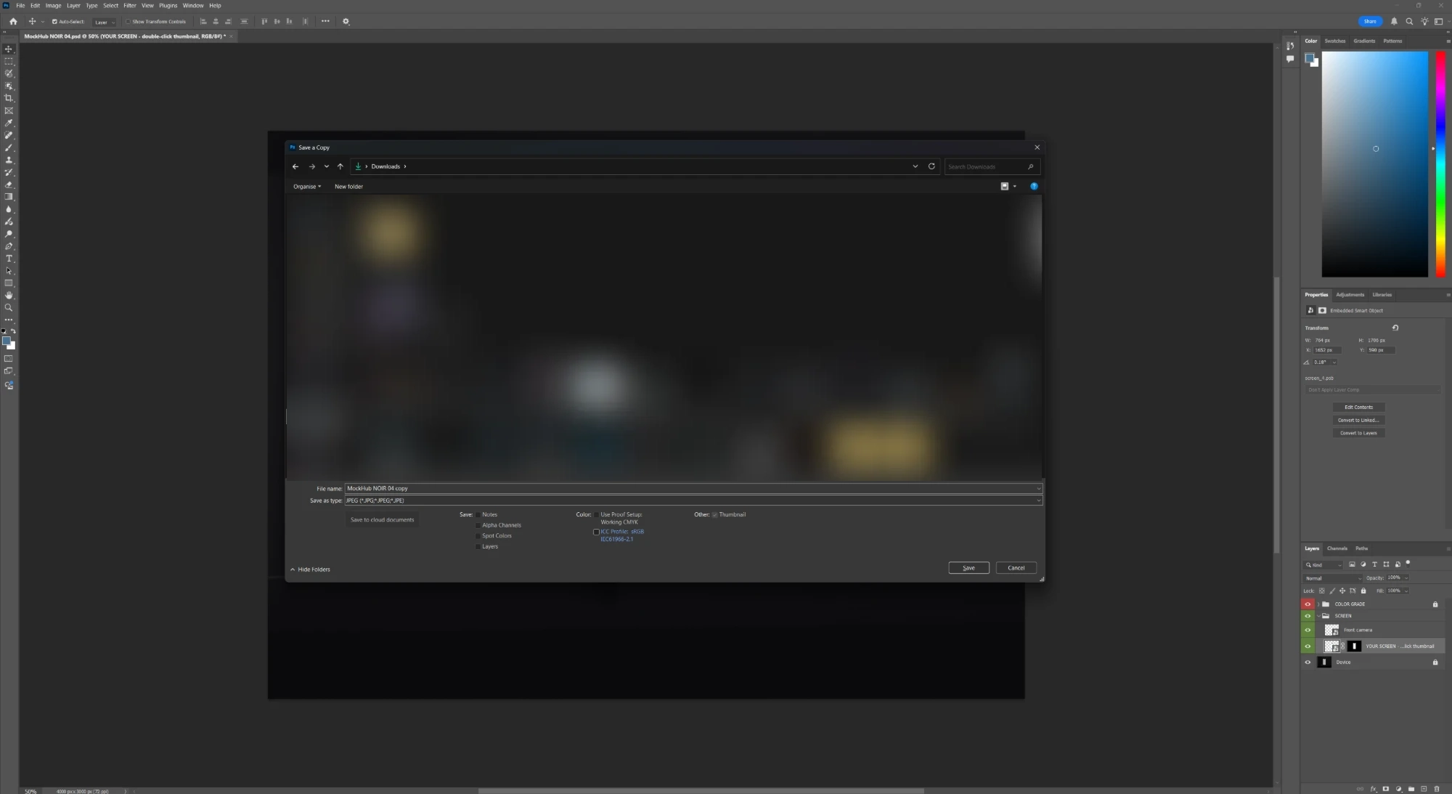Open help in the Save a Copy dialog
The width and height of the screenshot is (1452, 794).
(x=1034, y=186)
